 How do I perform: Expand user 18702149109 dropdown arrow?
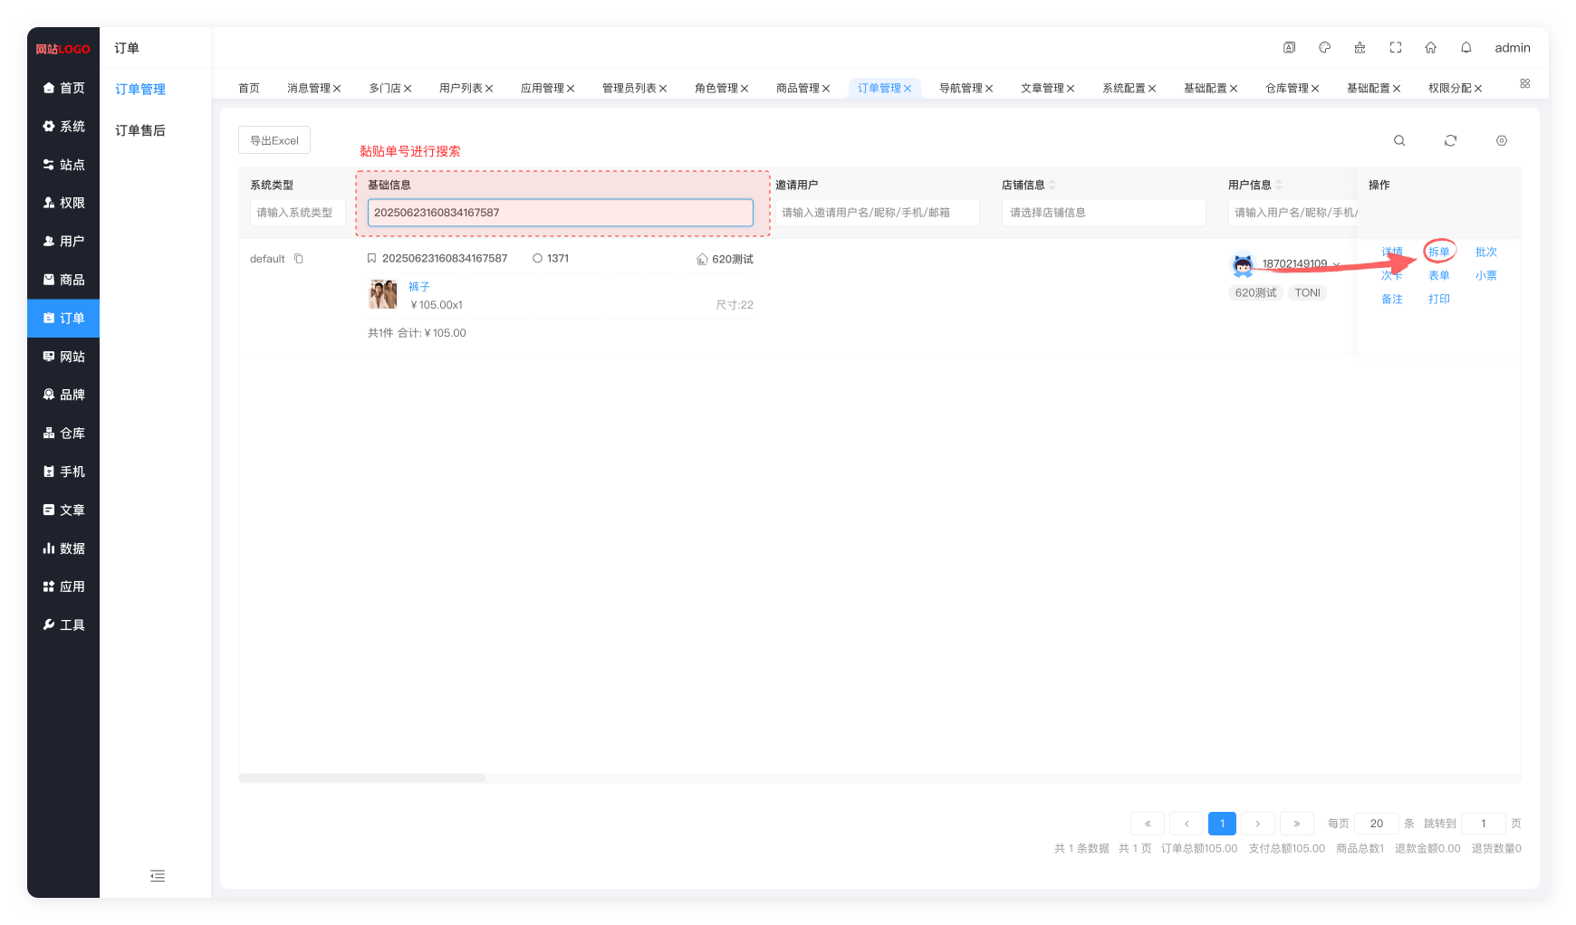[1336, 264]
